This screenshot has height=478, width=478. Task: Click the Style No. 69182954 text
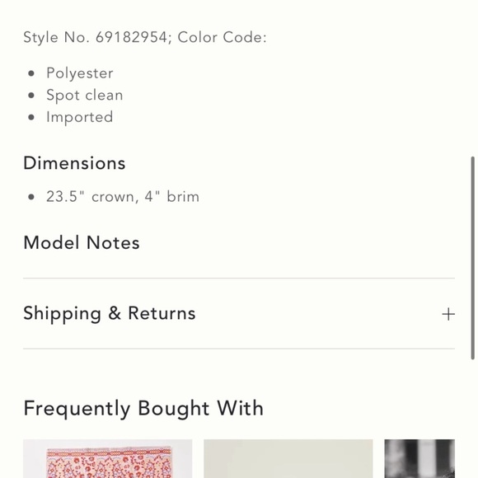96,37
